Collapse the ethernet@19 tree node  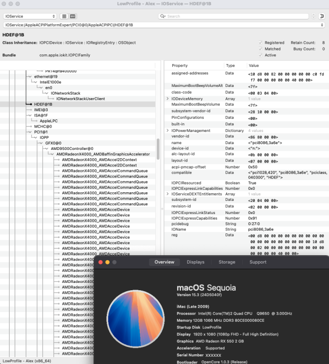click(x=30, y=77)
